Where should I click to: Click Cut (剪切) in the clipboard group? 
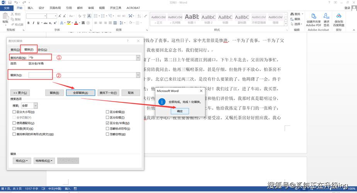[15, 14]
